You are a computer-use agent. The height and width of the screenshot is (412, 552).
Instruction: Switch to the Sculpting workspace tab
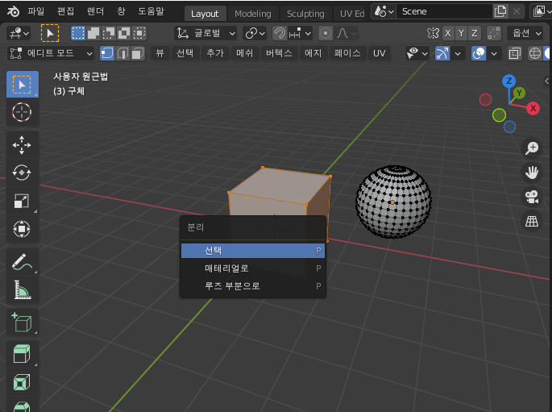305,14
